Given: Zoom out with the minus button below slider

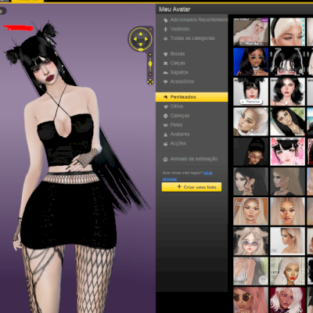Looking at the screenshot, I should tap(150, 74).
